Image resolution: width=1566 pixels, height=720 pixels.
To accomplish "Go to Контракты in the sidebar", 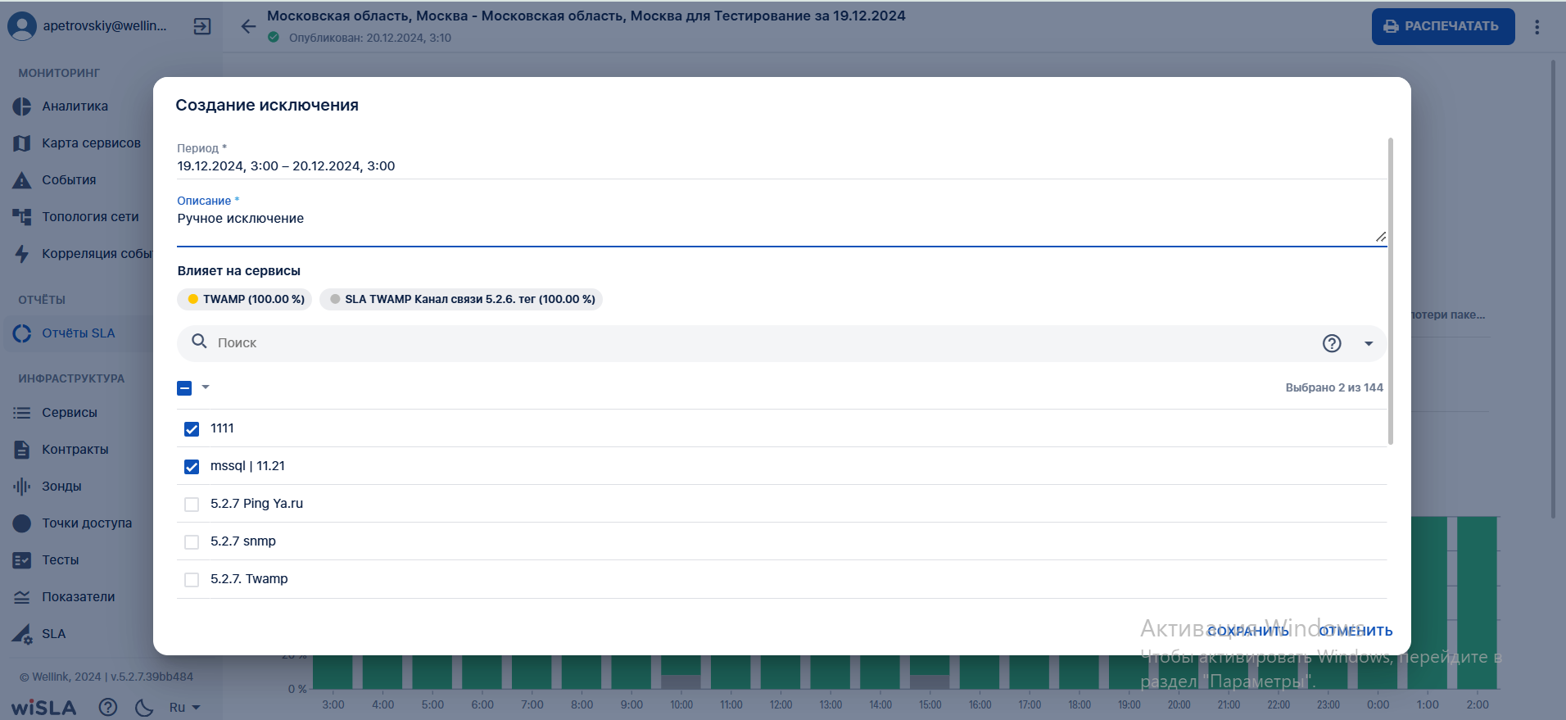I will 75,450.
